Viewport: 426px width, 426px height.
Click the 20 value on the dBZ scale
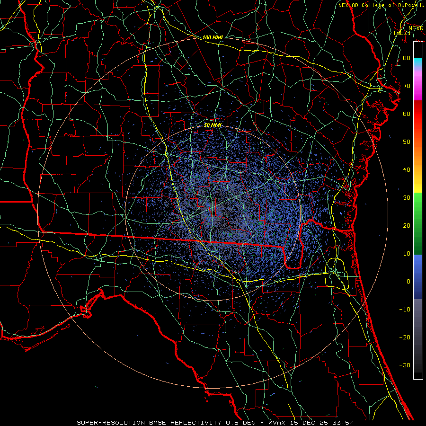(x=407, y=226)
